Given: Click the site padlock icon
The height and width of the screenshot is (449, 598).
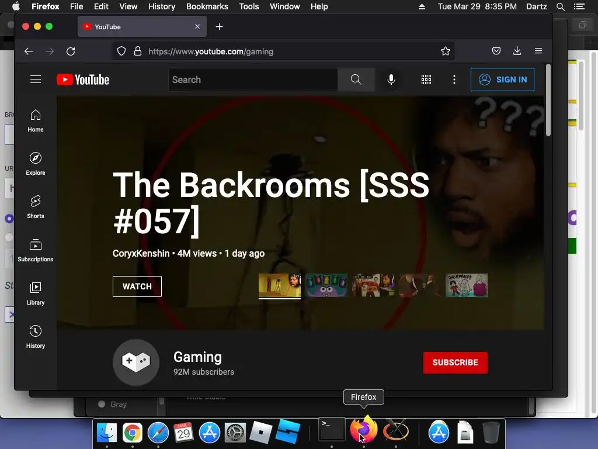Looking at the screenshot, I should tap(138, 51).
